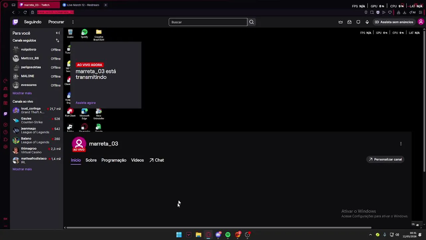Open jeanmago League of Legends channel
The image size is (426, 240).
[x=37, y=130]
